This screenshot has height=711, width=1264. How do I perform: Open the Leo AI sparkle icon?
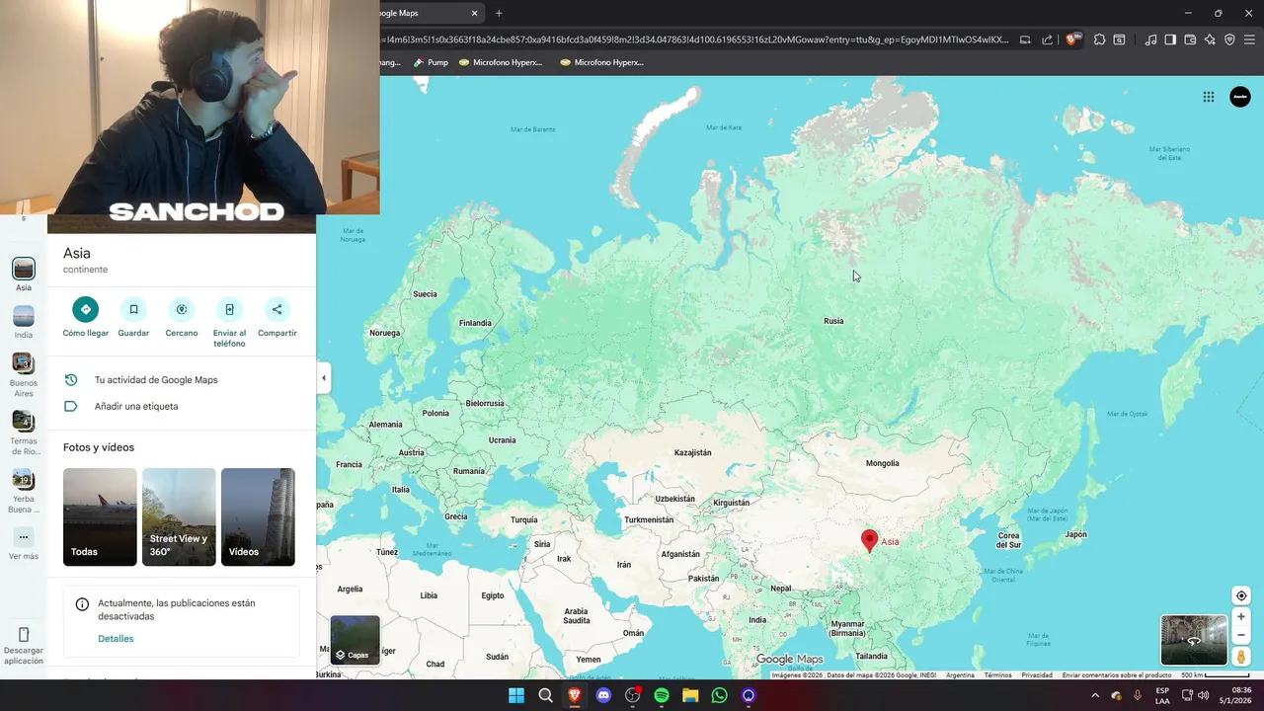pos(1210,39)
